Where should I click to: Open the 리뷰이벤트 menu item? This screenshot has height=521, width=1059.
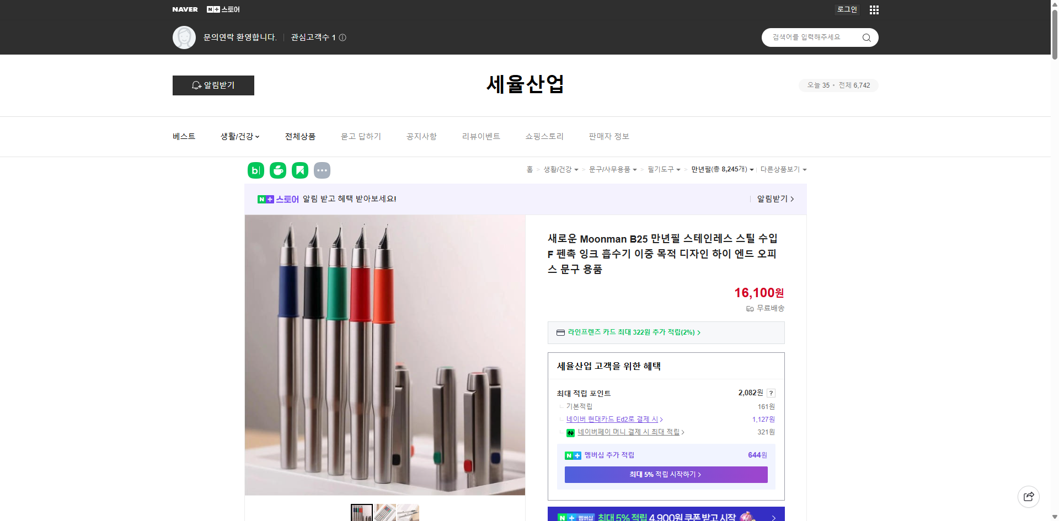coord(480,136)
